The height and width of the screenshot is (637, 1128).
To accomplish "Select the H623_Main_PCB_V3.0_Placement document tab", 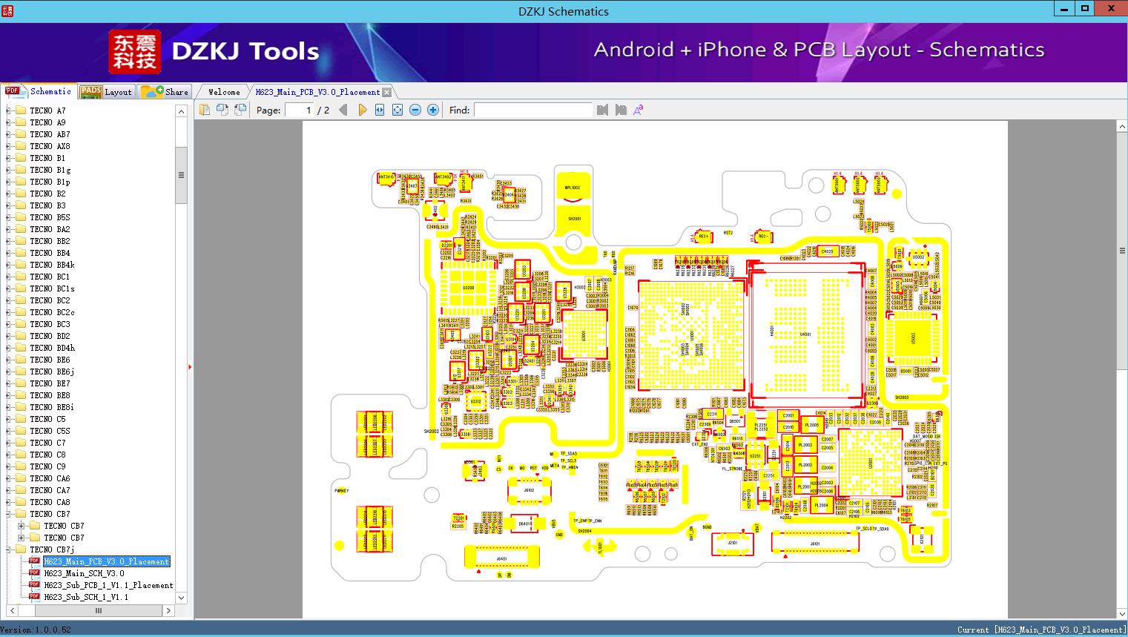I will coord(317,92).
